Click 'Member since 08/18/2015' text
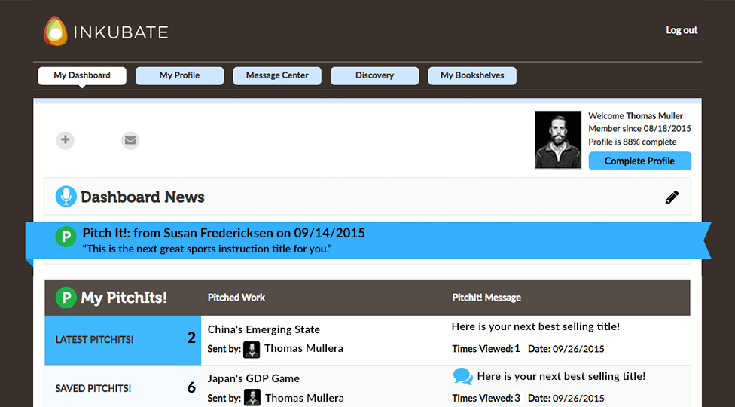 click(639, 129)
